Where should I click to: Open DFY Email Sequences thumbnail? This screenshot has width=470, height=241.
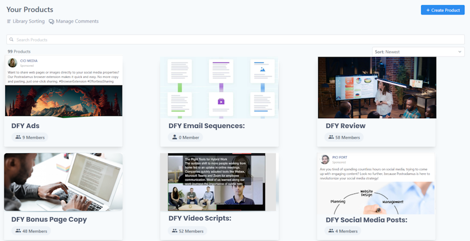coord(220,87)
